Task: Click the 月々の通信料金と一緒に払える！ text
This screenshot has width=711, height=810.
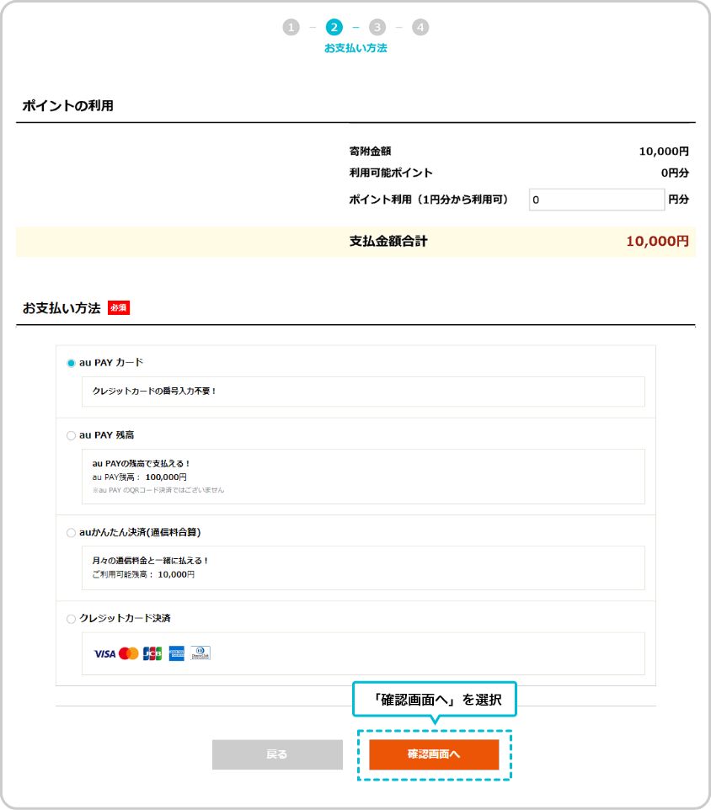Action: pyautogui.click(x=150, y=561)
